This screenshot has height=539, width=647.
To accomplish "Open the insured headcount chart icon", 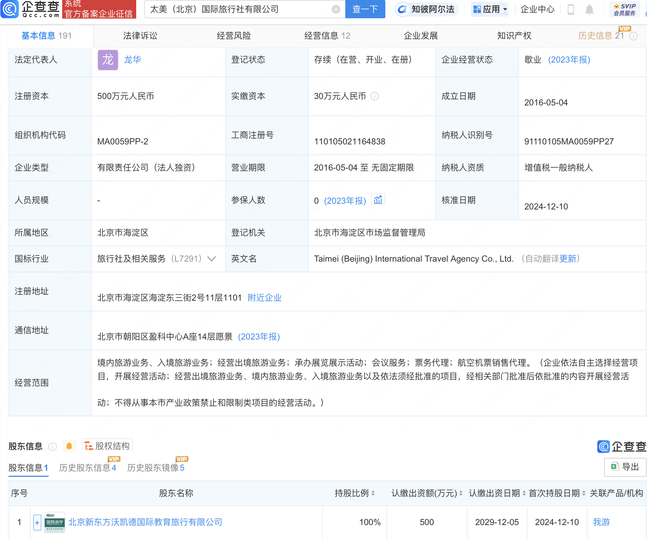I will 378,200.
